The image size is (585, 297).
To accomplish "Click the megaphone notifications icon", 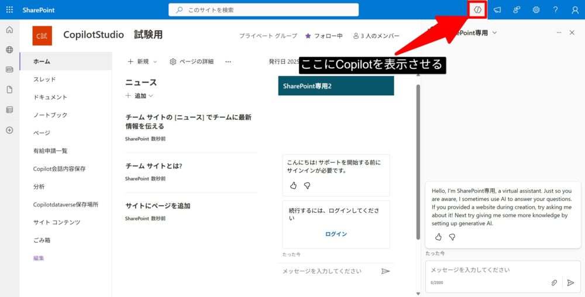I will tap(497, 10).
